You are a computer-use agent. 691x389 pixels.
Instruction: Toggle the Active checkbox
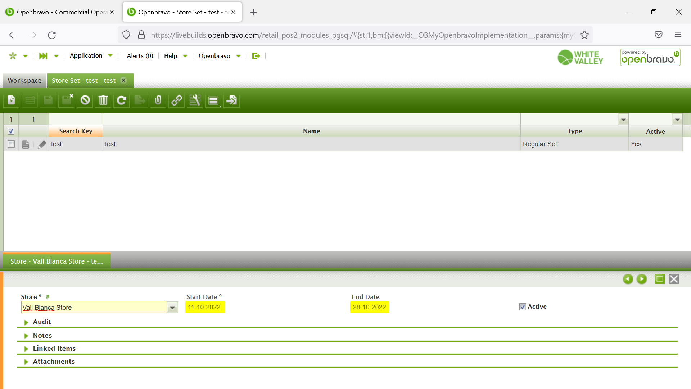click(523, 307)
